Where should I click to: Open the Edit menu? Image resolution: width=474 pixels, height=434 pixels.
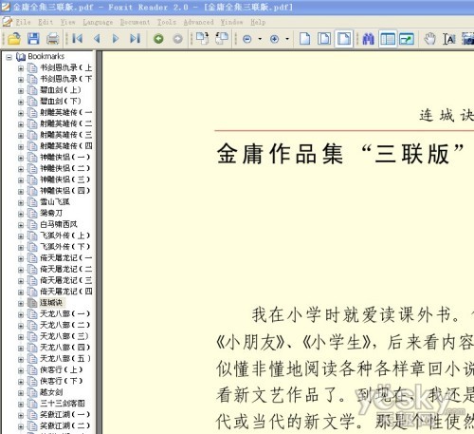pos(46,22)
